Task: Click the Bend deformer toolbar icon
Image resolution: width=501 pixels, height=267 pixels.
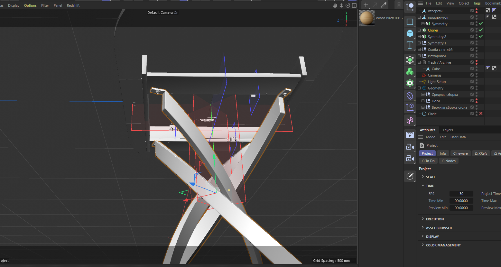Action: coord(410,96)
